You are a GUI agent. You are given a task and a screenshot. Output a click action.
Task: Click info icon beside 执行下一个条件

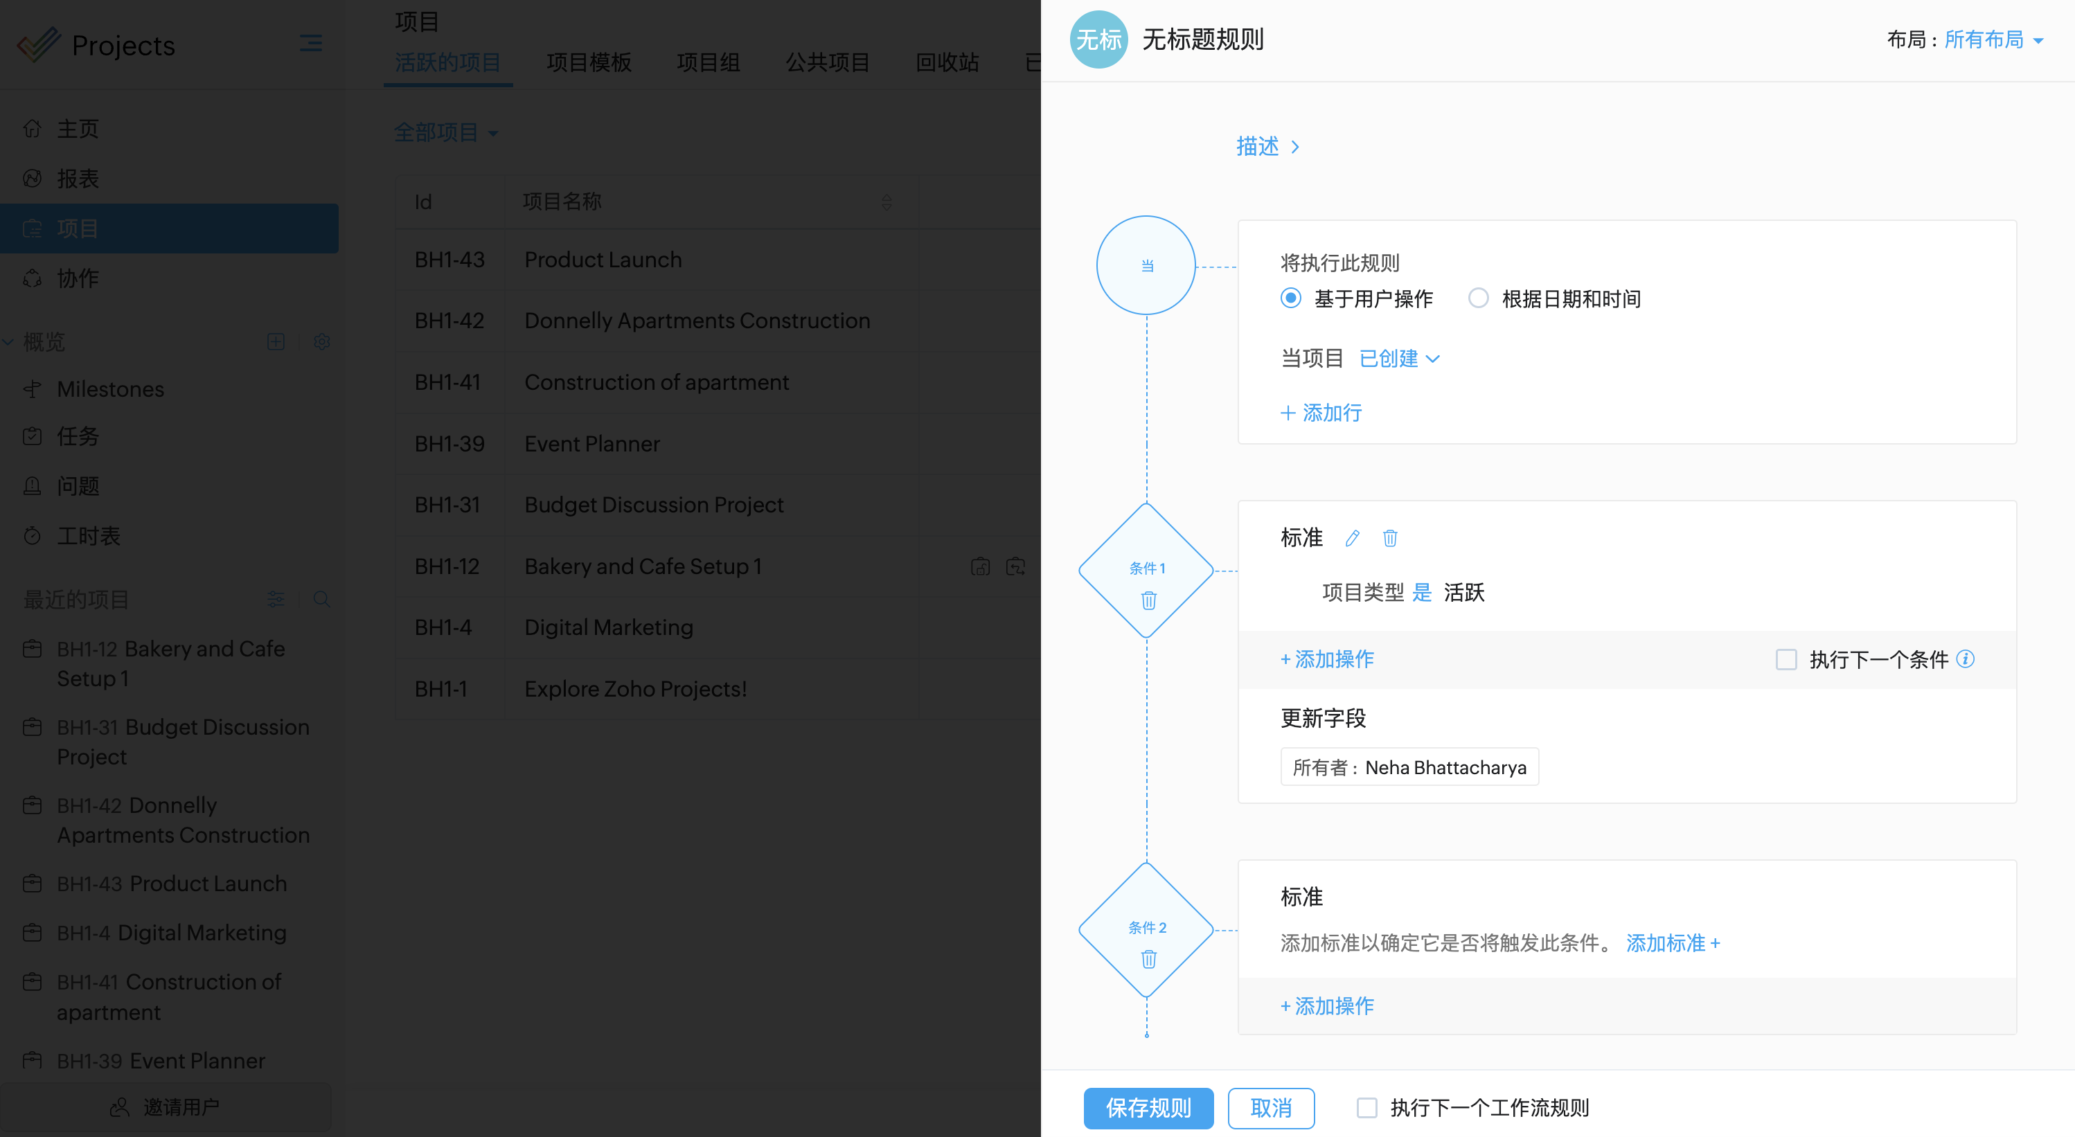point(1966,659)
